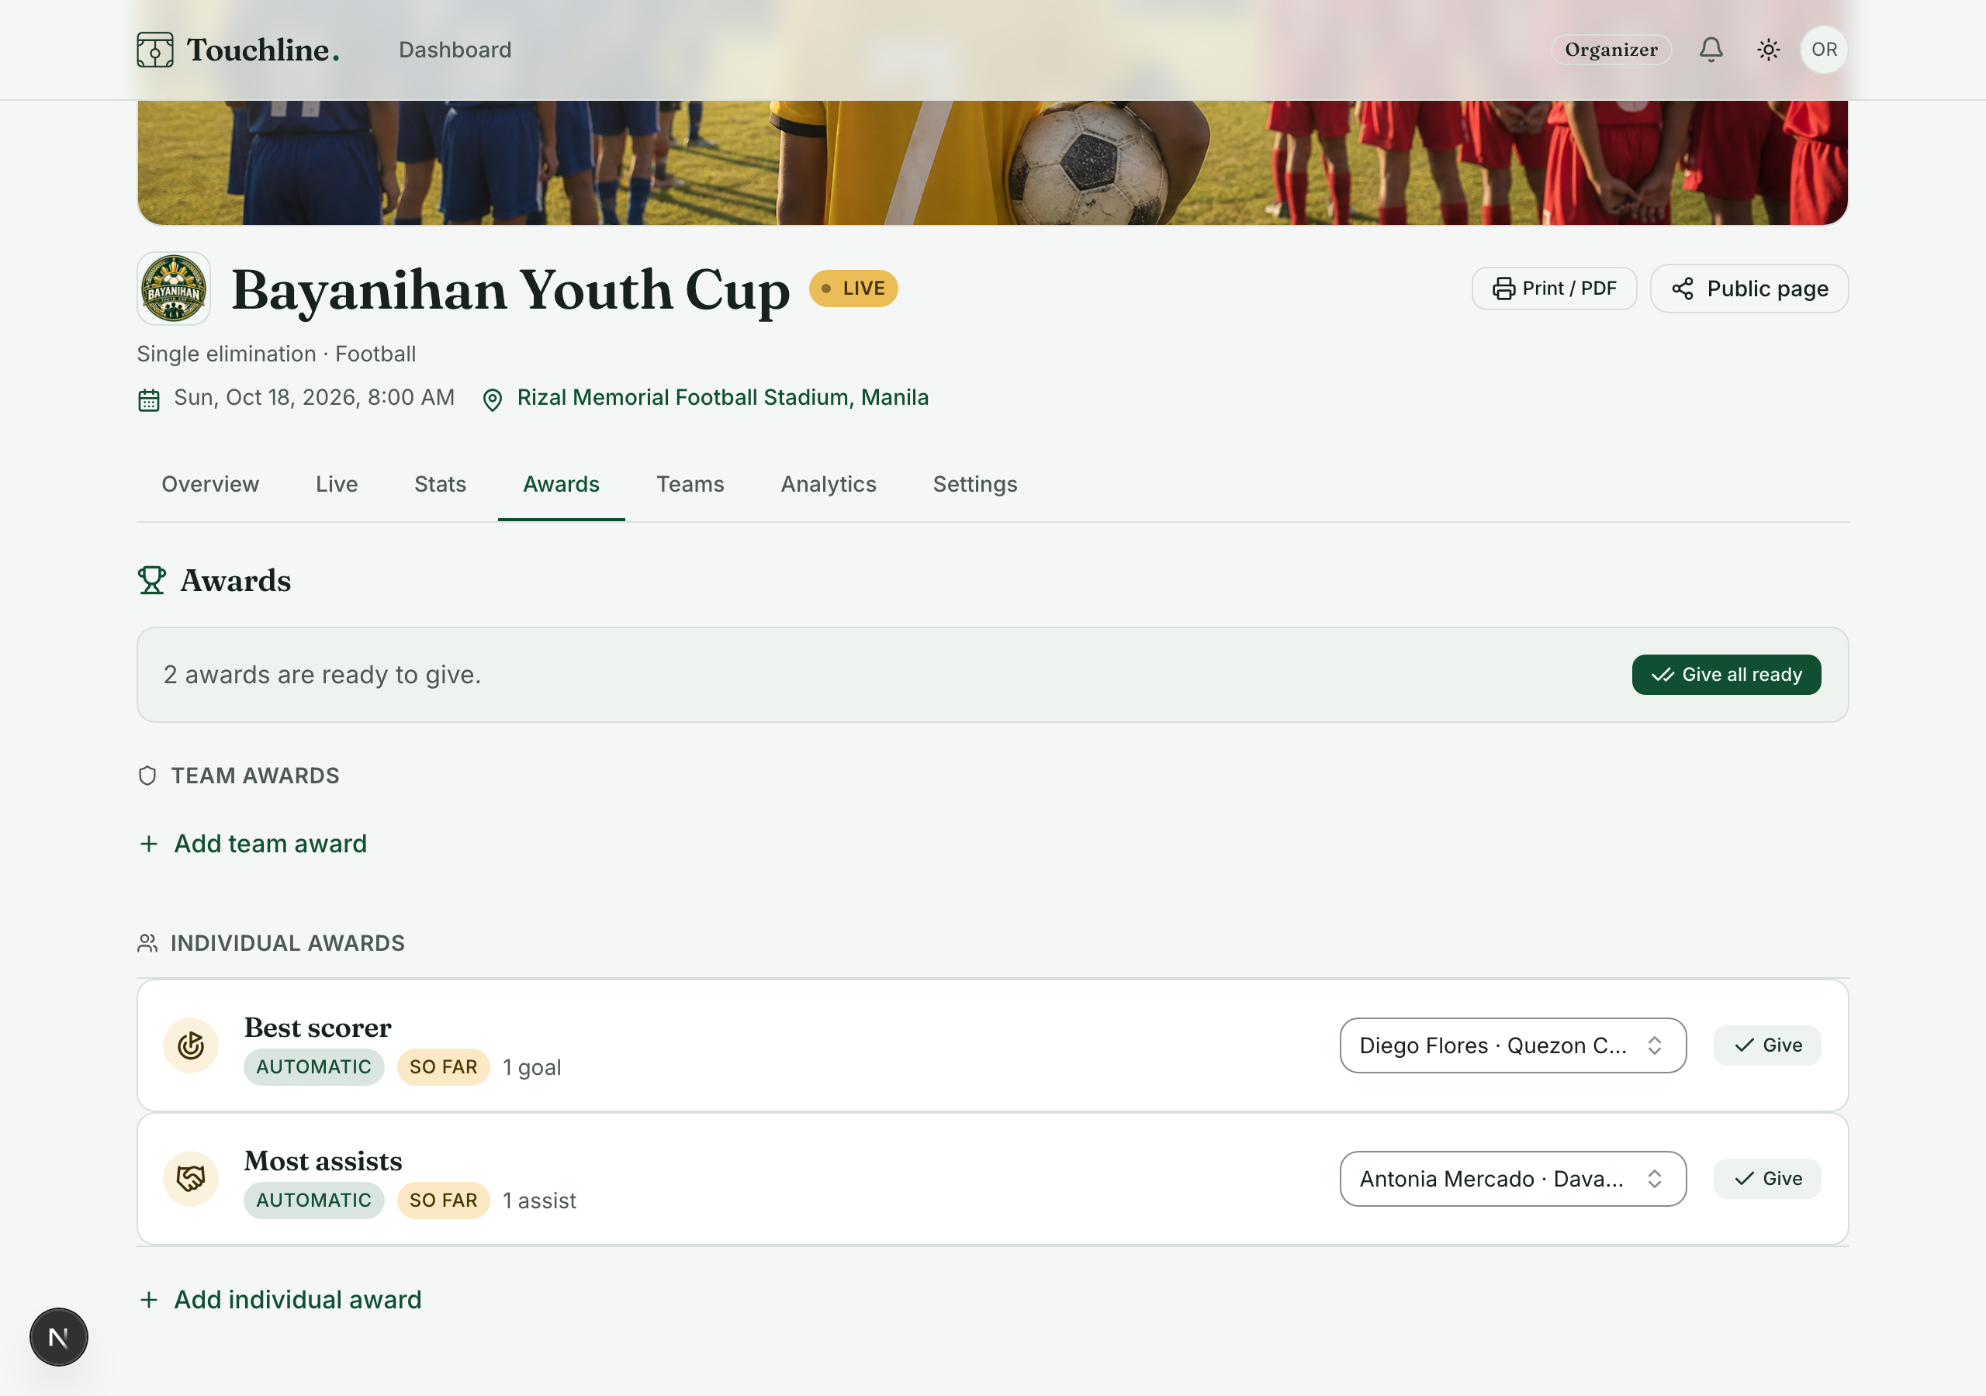Viewport: 1986px width, 1396px height.
Task: Click the map pin location icon
Action: tap(492, 399)
